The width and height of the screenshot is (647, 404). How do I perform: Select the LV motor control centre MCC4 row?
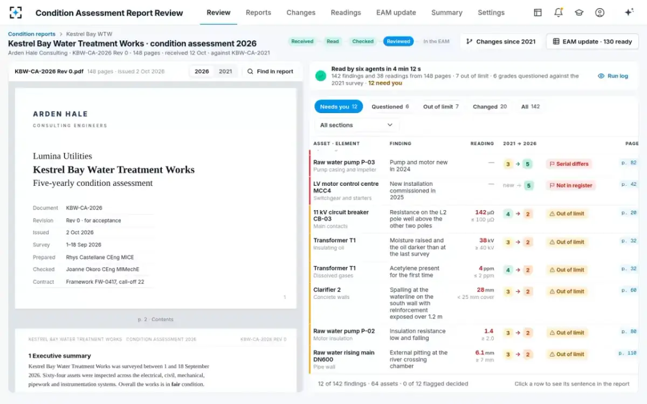pos(473,191)
